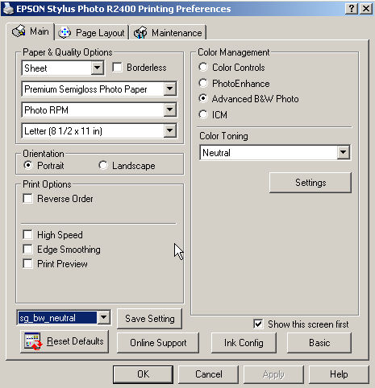The image size is (375, 388).
Task: Click the Save Setting button
Action: (x=149, y=319)
